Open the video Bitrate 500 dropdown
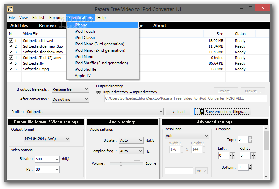The width and height of the screenshot is (279, 189). (47, 159)
